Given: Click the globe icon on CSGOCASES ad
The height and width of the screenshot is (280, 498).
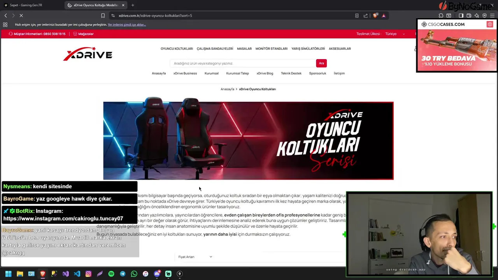Looking at the screenshot, I should pos(490,24).
